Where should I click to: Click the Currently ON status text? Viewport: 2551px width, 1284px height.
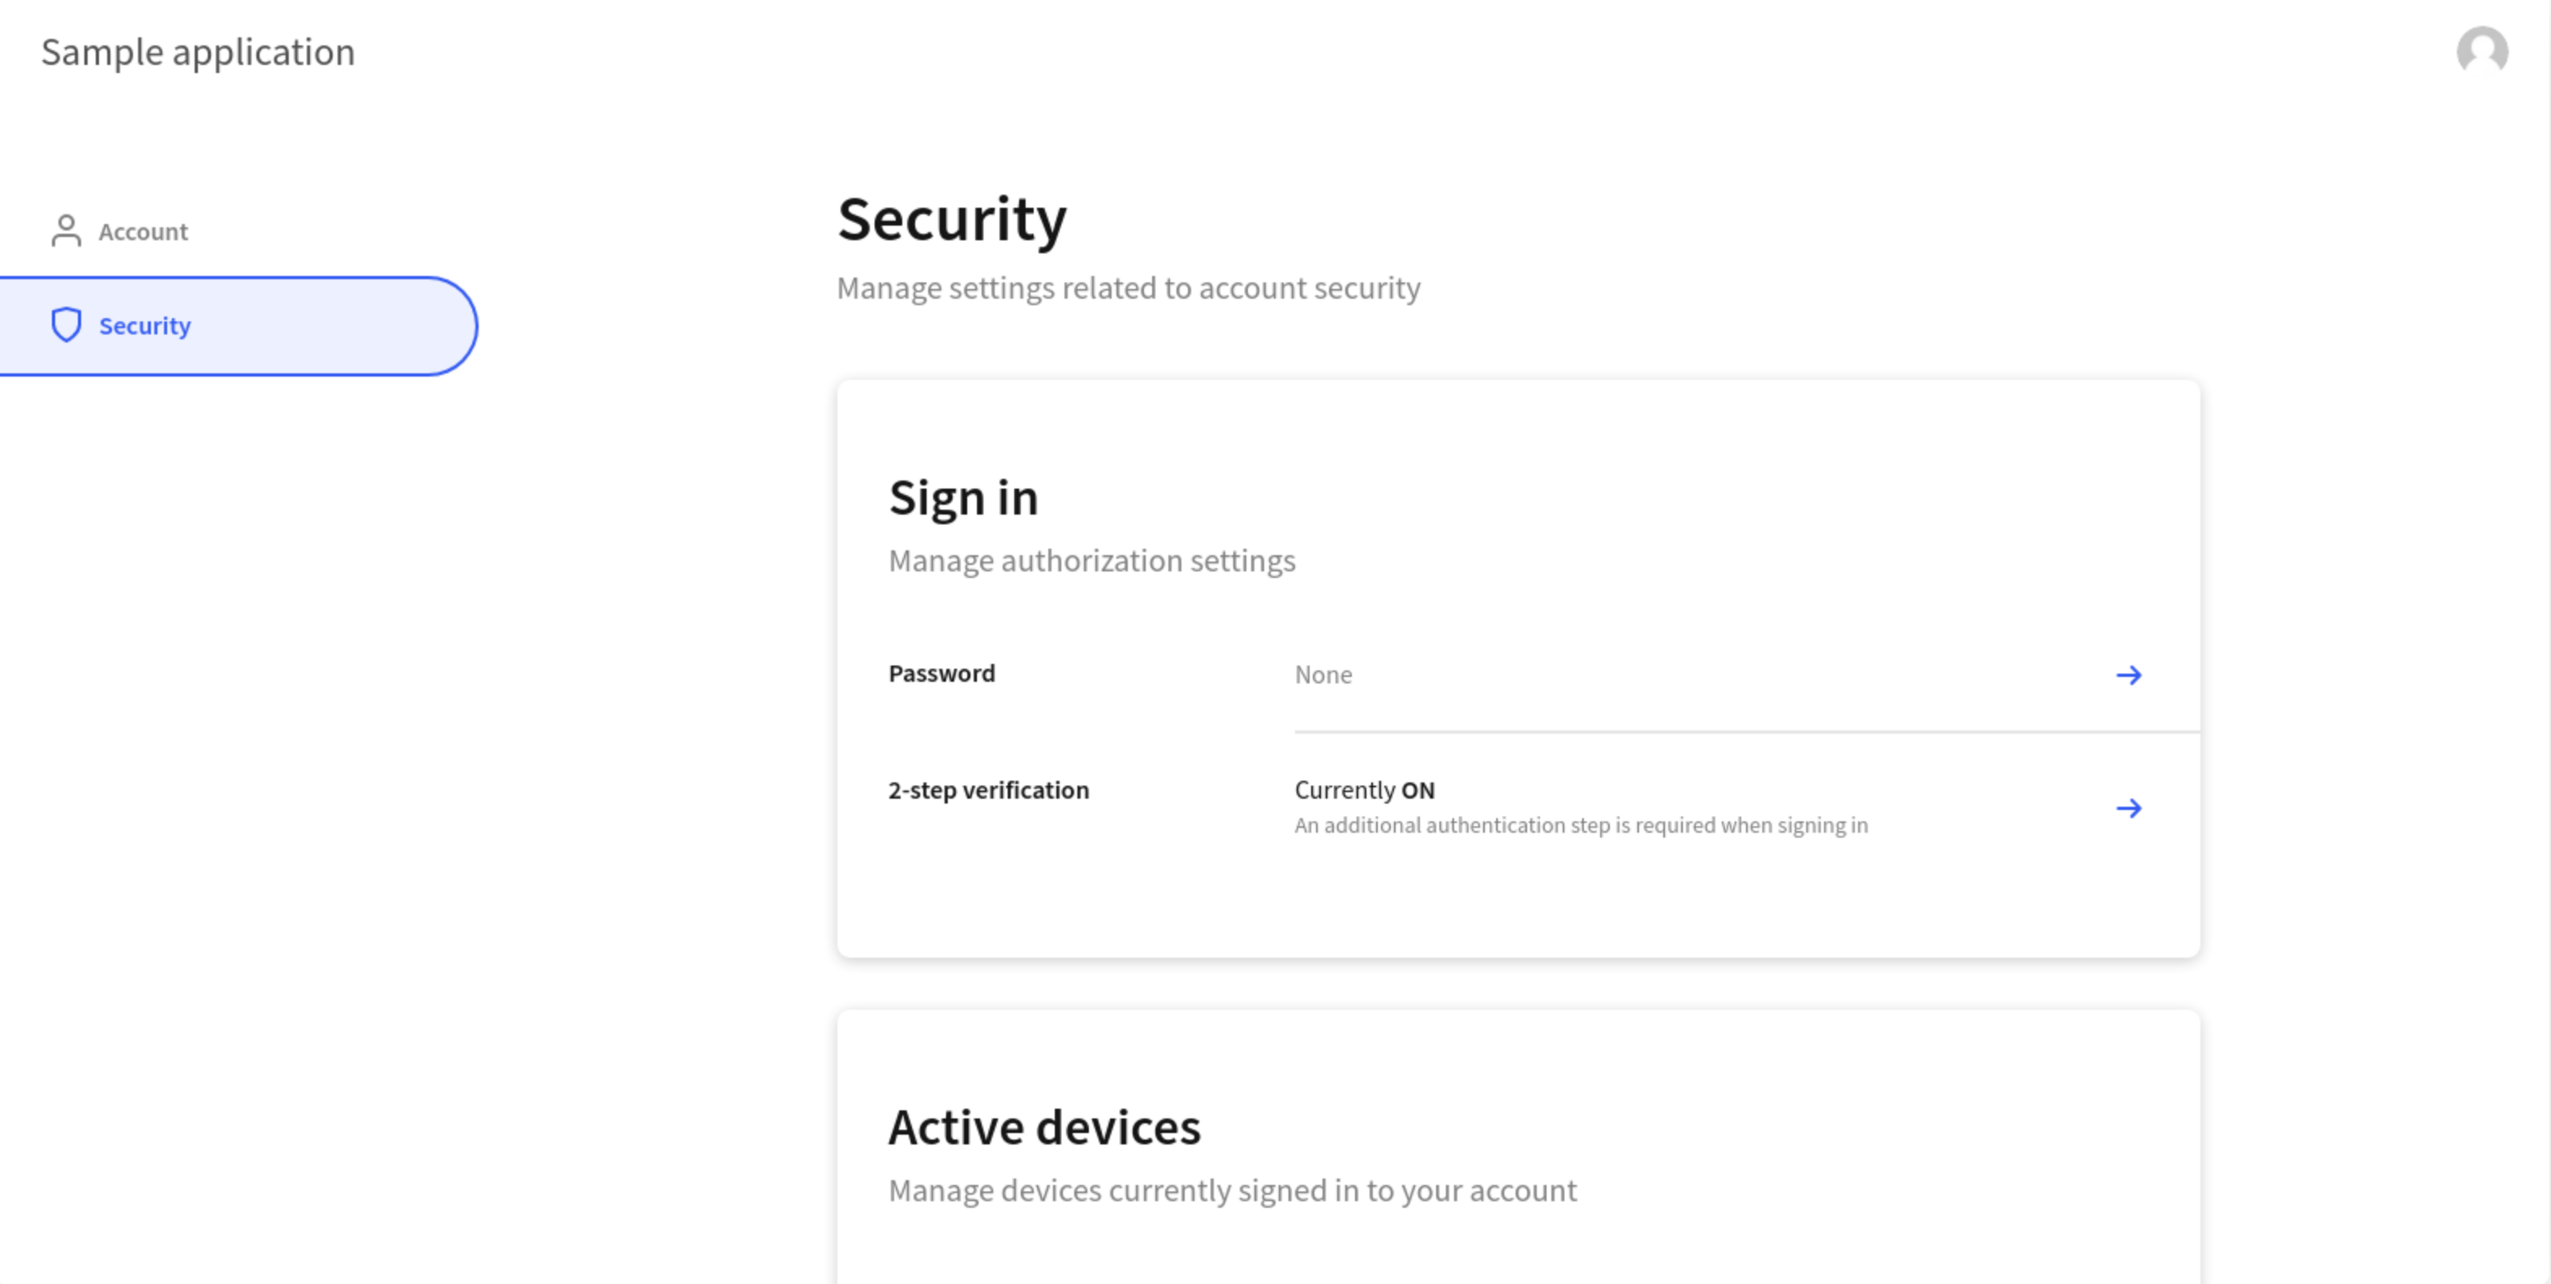pos(1365,790)
